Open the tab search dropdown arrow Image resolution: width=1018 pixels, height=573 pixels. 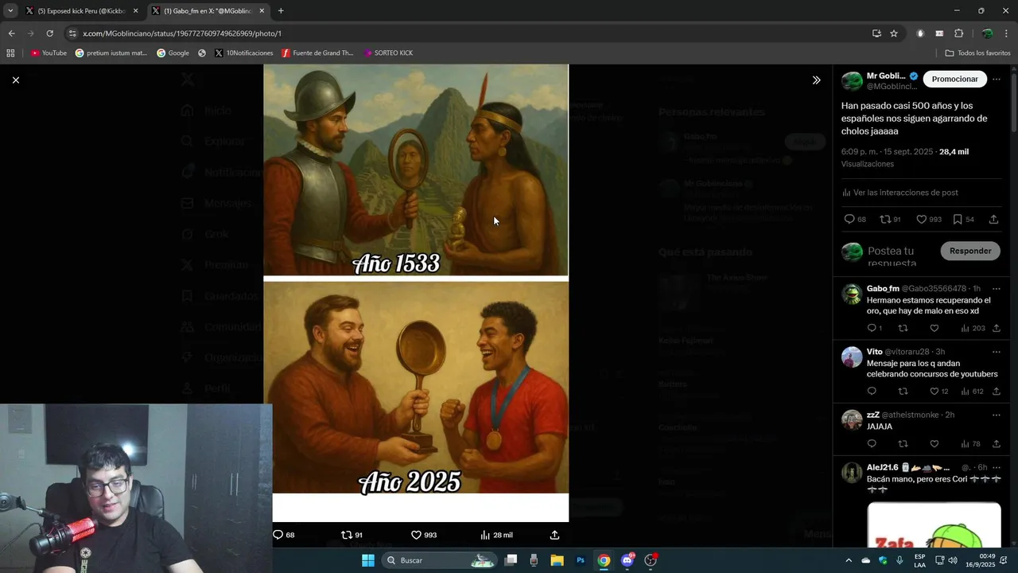[x=10, y=11]
